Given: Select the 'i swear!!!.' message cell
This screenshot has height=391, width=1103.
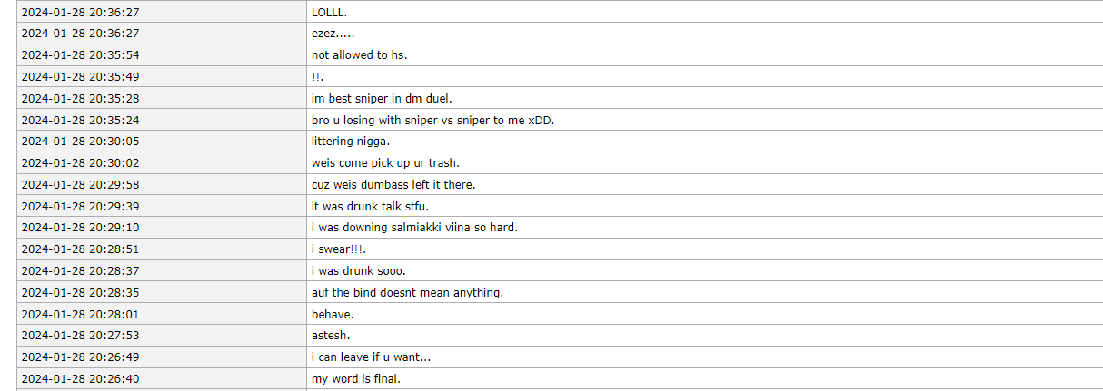Looking at the screenshot, I should tap(339, 249).
